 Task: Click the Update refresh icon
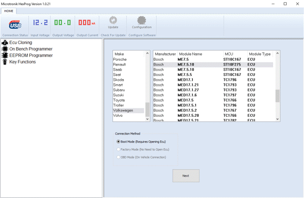pyautogui.click(x=113, y=20)
